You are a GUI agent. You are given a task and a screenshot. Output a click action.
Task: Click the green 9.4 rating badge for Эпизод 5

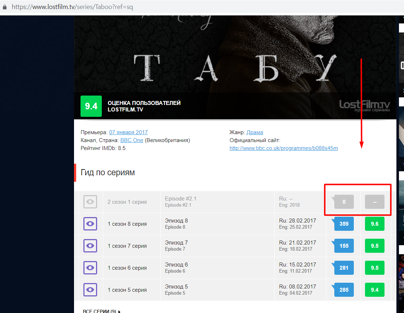point(375,290)
